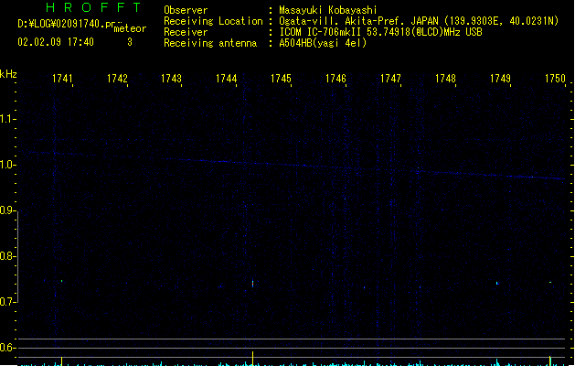Click the bright meteor echo after 1744
This screenshot has height=366, width=575.
coord(252,284)
